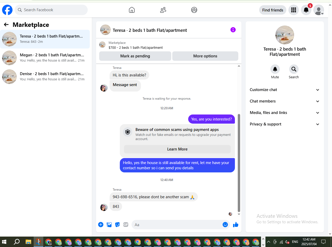Image resolution: width=332 pixels, height=247 pixels.
Task: Open conversation information purple icon
Action: 233,30
